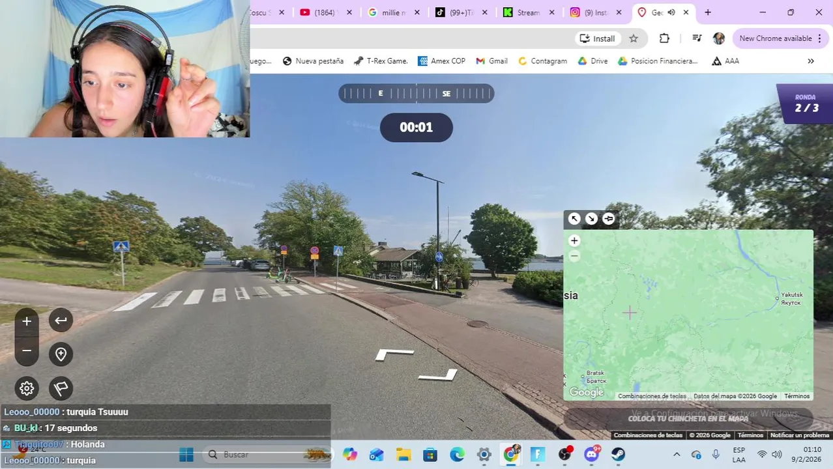833x469 pixels.
Task: Move forward using the lower road arrow
Action: point(438,375)
